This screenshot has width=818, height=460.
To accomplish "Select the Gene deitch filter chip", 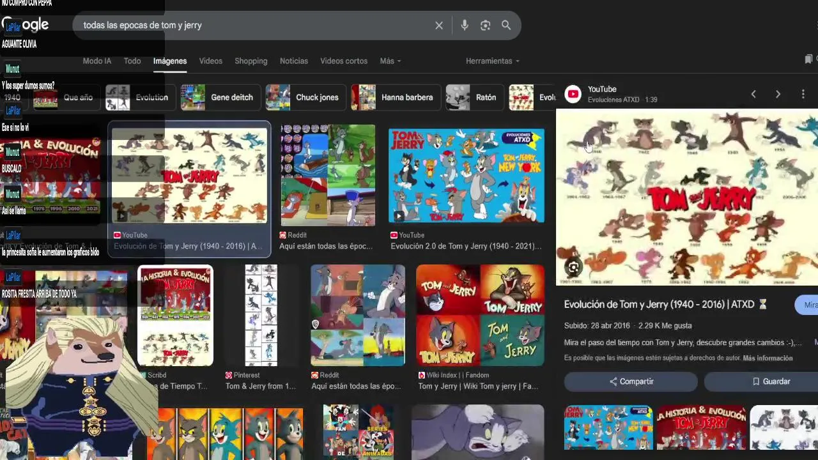I will [220, 97].
